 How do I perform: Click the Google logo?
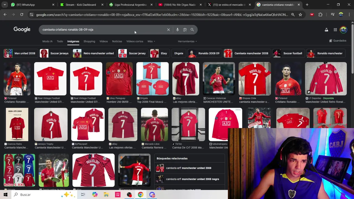tap(22, 29)
